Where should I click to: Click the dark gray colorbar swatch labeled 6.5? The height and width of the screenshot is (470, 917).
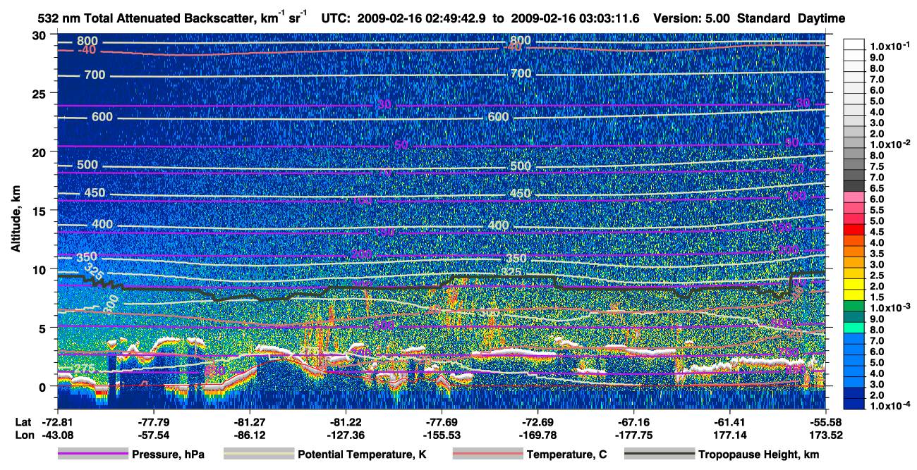click(x=854, y=187)
